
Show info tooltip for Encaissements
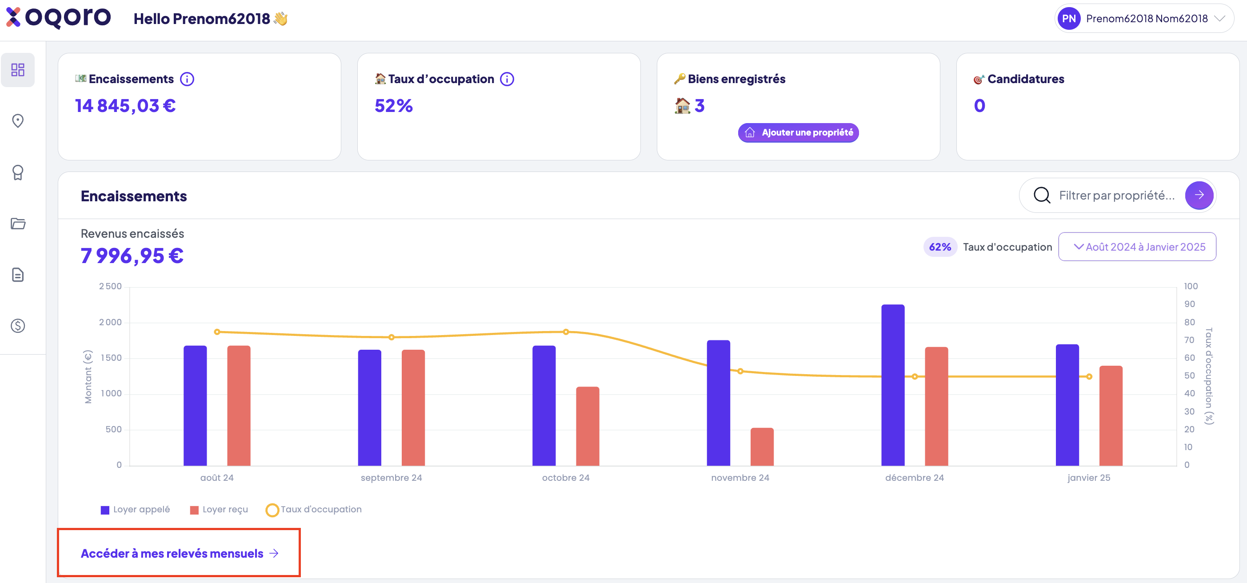point(187,79)
